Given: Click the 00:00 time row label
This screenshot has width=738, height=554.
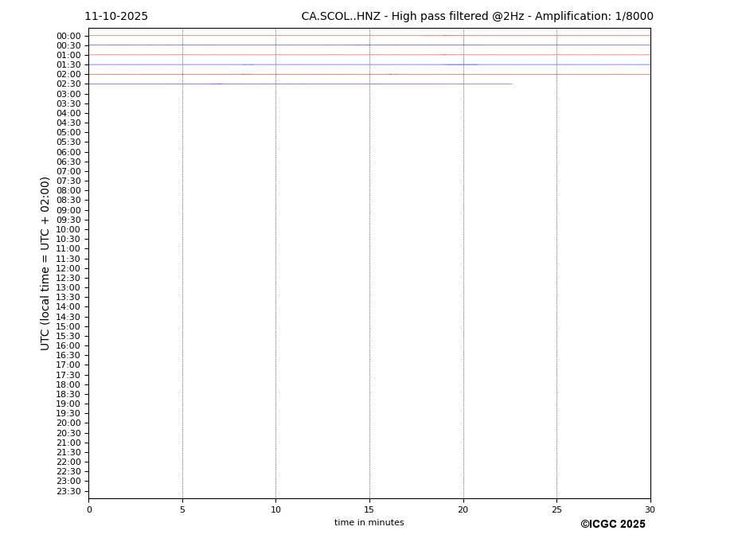Looking at the screenshot, I should pos(68,36).
